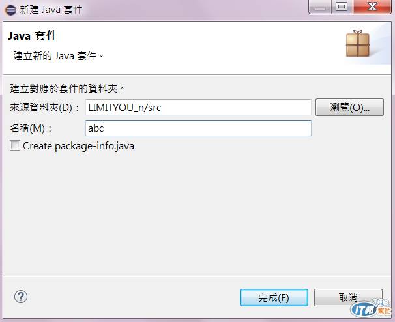Click the 取消 cancel button
Image resolution: width=395 pixels, height=322 pixels.
tap(348, 298)
